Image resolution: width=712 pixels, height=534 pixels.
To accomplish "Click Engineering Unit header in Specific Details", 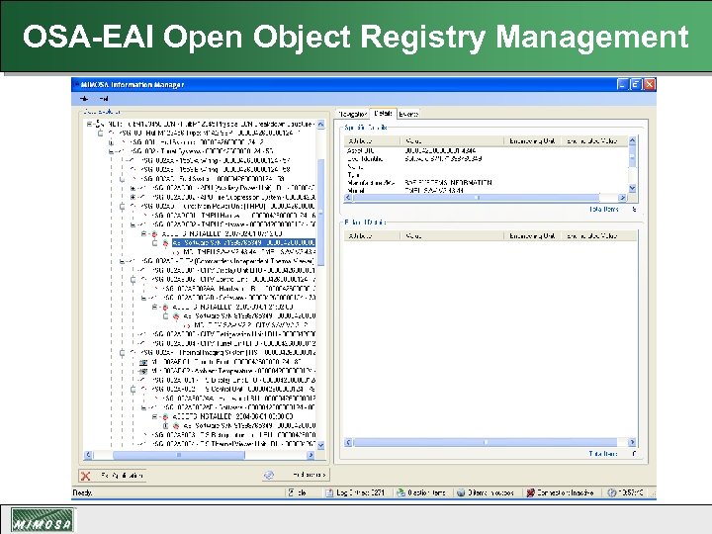I will click(532, 141).
